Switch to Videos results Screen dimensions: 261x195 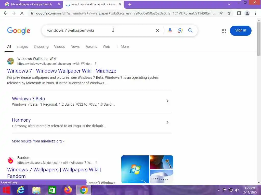pos(59,47)
